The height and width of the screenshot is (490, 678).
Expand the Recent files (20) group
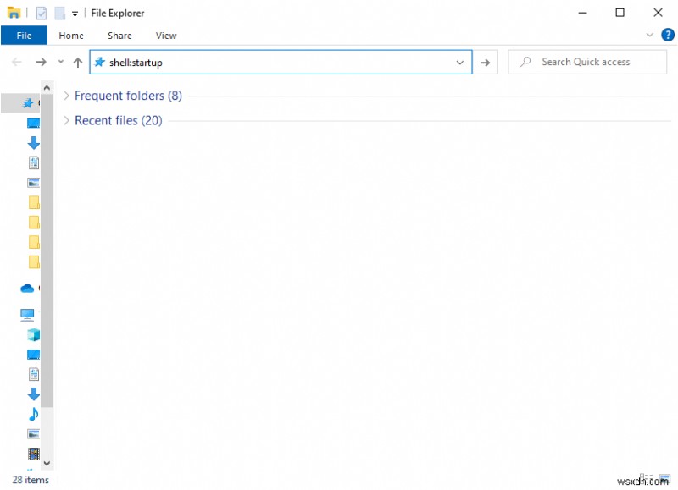click(66, 120)
